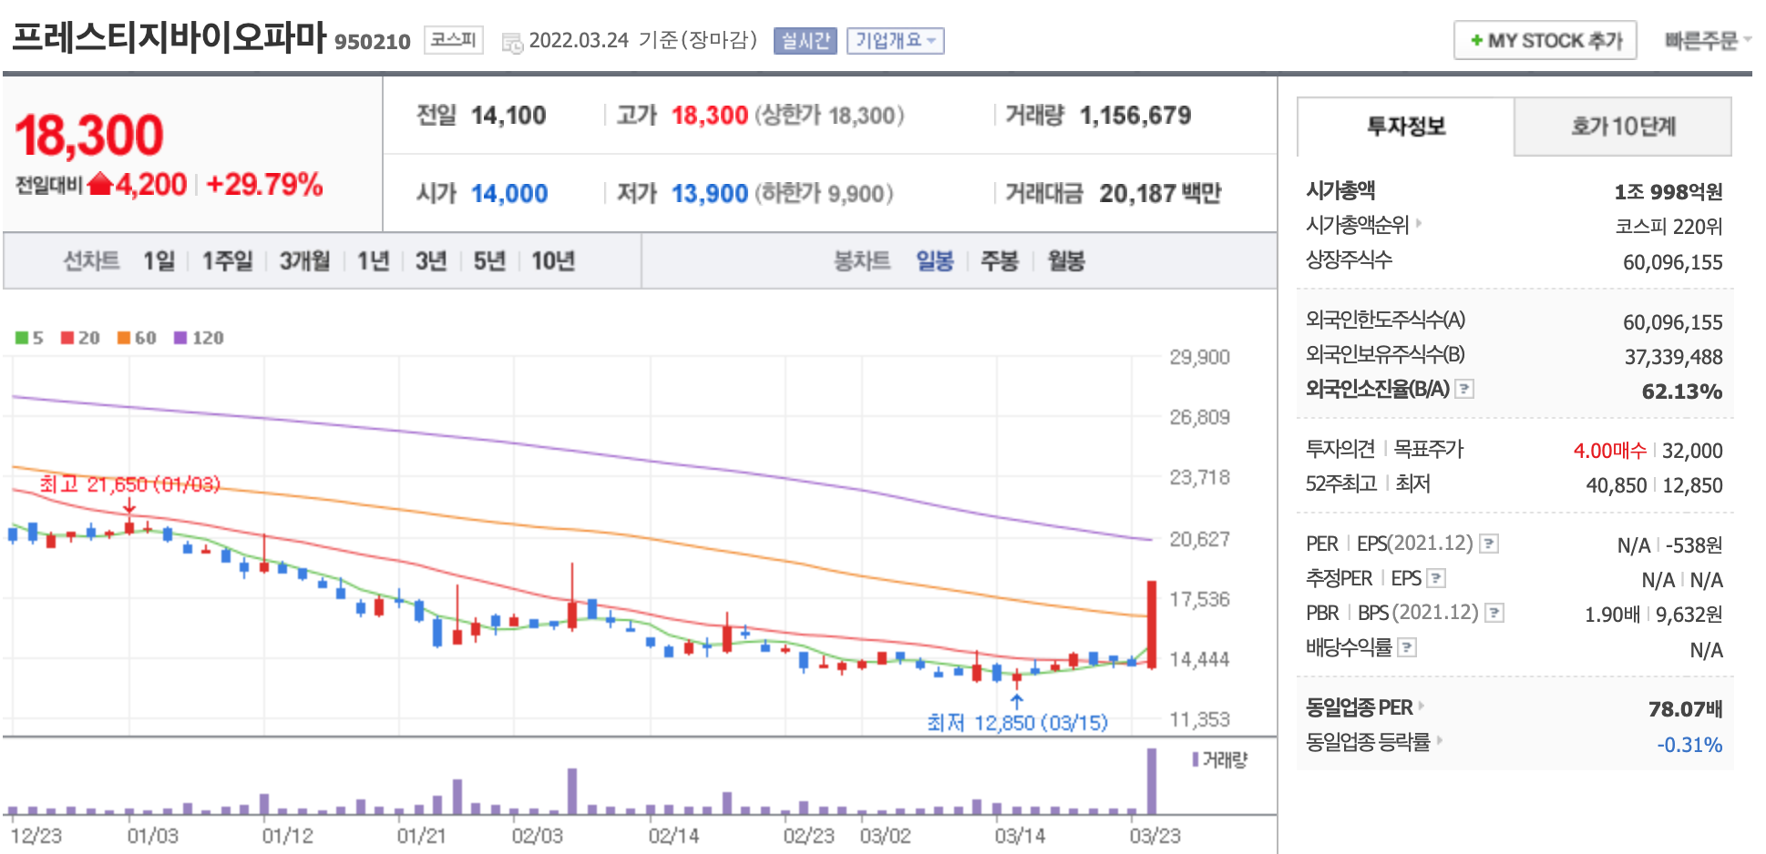Switch to the 호가 10단계 tab
1766x854 pixels.
(1623, 127)
